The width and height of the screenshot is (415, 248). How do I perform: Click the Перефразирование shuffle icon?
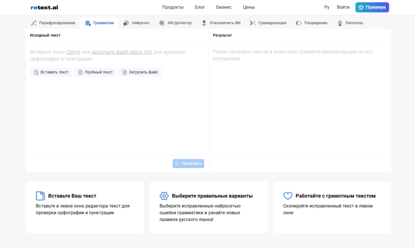point(34,23)
